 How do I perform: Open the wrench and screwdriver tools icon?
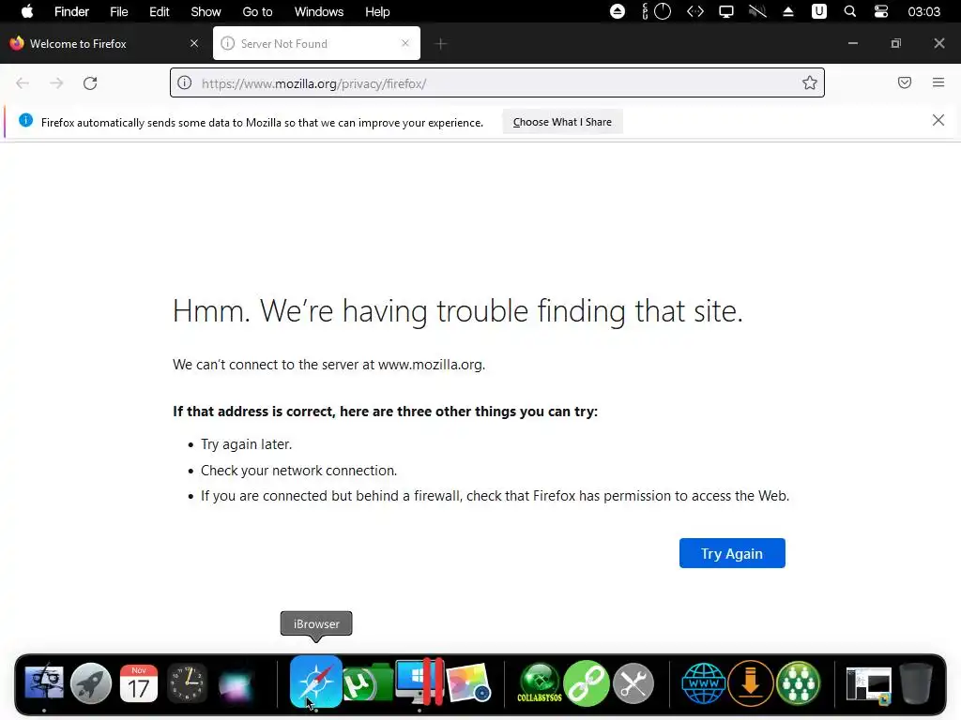click(x=633, y=682)
